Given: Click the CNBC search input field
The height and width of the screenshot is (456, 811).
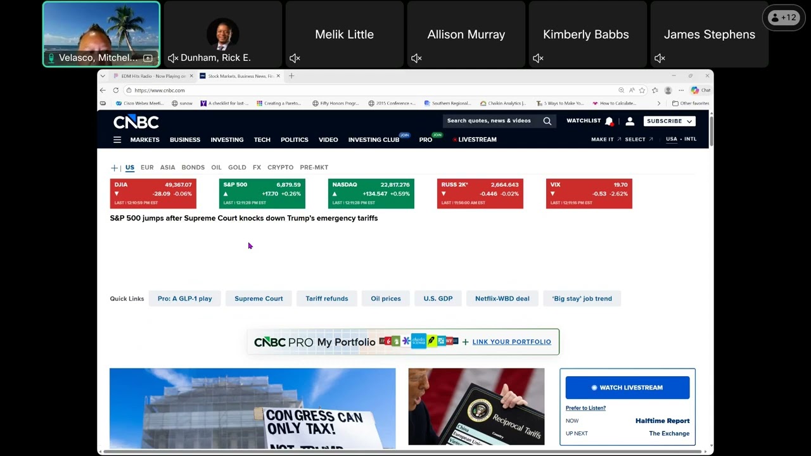Looking at the screenshot, I should [x=491, y=121].
